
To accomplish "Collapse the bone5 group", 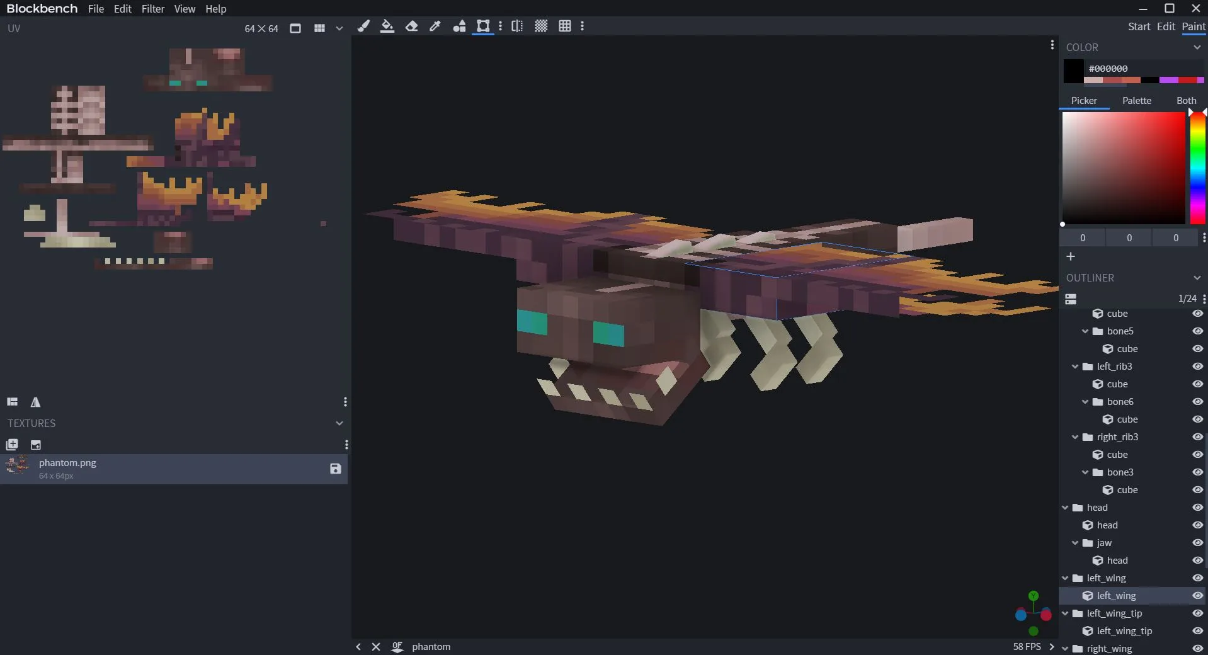I will (1085, 331).
